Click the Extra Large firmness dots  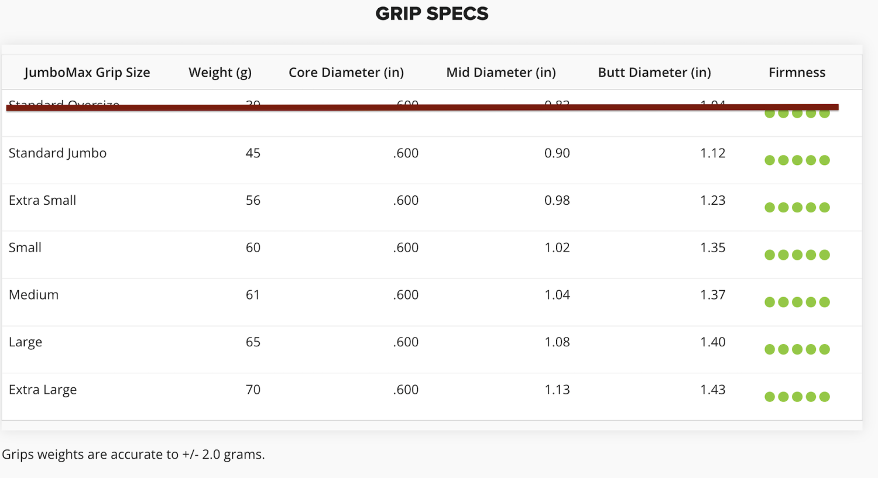coord(797,397)
